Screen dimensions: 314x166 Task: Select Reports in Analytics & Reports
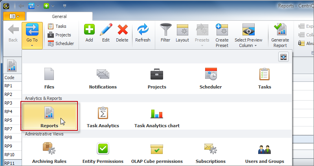point(49,116)
